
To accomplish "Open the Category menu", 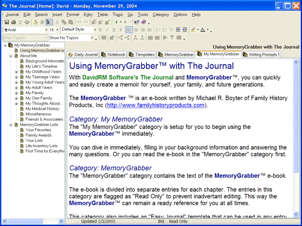I will coord(160,15).
